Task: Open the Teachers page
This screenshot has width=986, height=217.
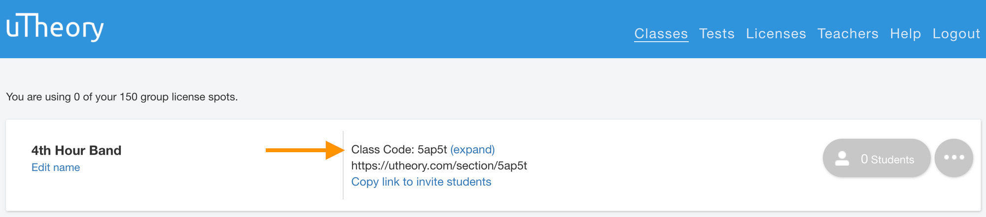Action: (848, 33)
